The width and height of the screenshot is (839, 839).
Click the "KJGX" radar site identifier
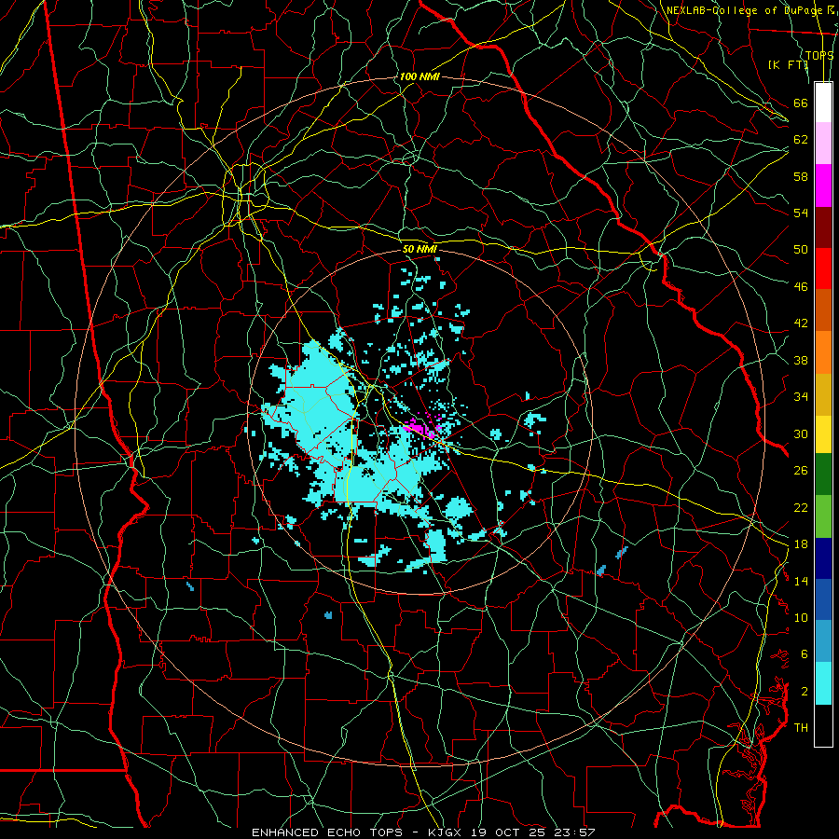(444, 832)
